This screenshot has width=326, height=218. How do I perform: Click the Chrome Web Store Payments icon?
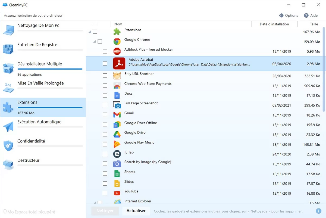click(x=117, y=85)
